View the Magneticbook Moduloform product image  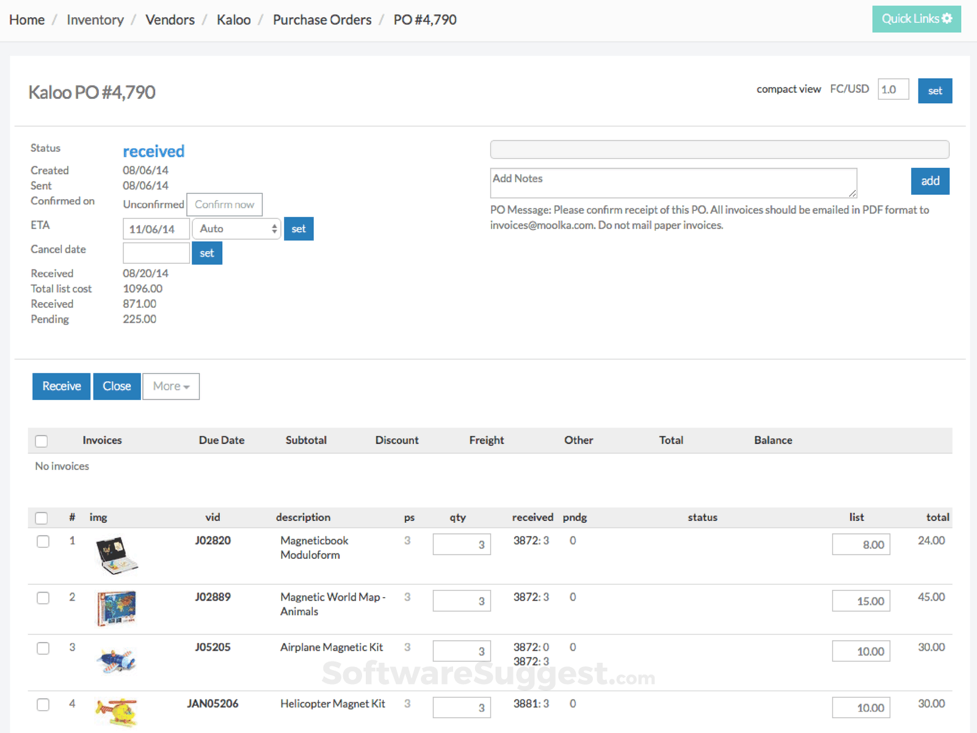(x=117, y=553)
